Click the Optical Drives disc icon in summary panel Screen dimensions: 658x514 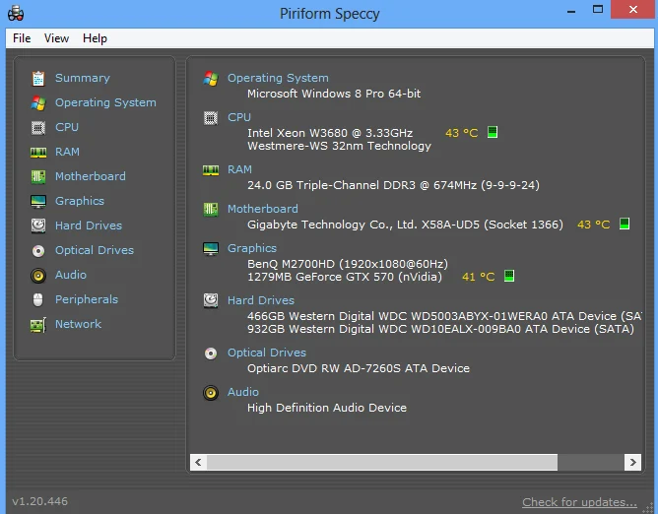pyautogui.click(x=211, y=353)
